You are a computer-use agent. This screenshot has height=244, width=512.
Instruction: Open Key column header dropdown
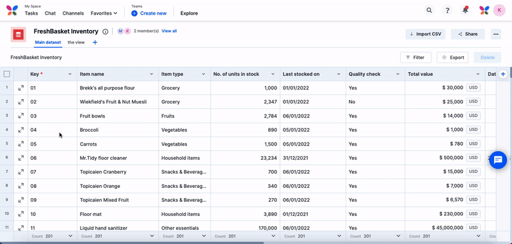[70, 74]
